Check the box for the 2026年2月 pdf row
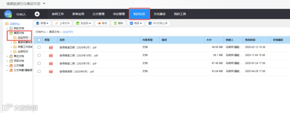This screenshot has width=290, height=113. click(39, 47)
